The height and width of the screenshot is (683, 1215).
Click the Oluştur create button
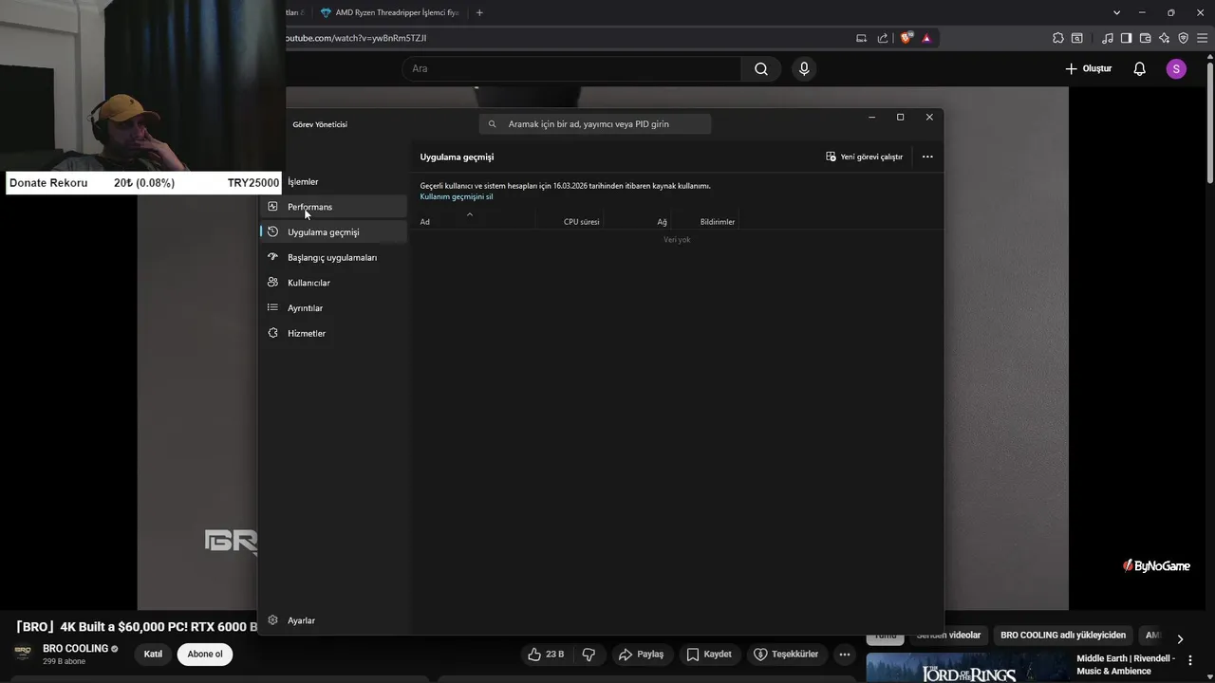[x=1088, y=68]
